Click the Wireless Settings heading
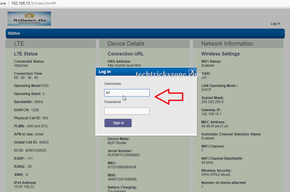Viewport: 290px width, 192px height. (x=220, y=54)
